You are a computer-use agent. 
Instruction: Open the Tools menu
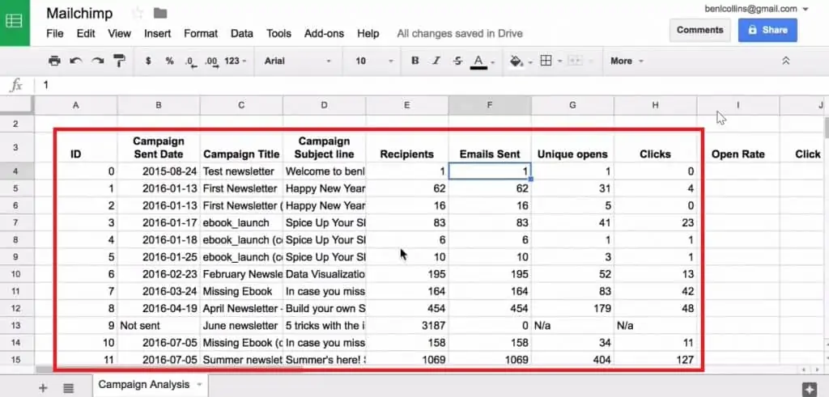(x=278, y=33)
